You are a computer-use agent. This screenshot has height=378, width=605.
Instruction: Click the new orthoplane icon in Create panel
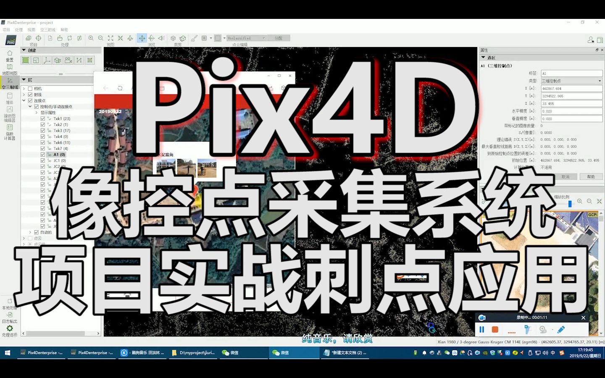[x=36, y=60]
